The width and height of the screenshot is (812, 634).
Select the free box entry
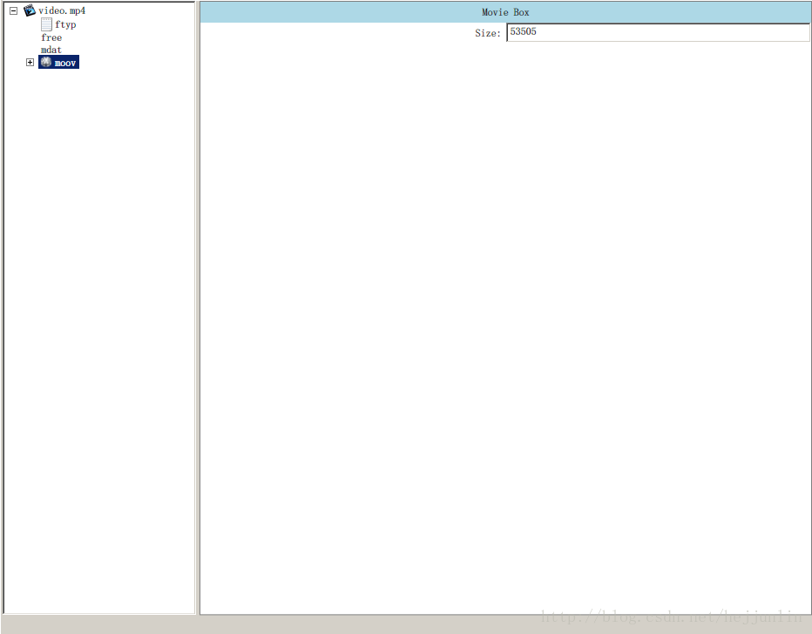51,37
